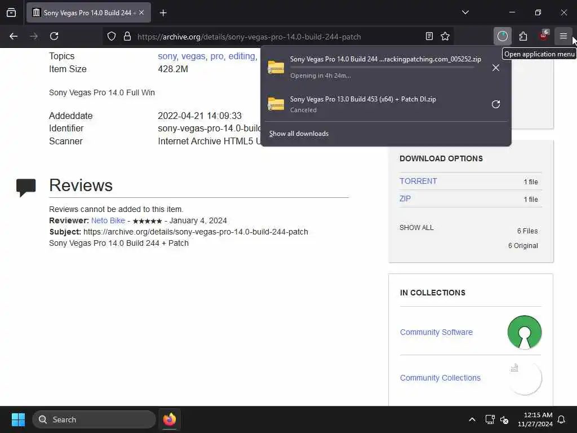Click the Firefox taskbar icon
The image size is (577, 433).
170,419
